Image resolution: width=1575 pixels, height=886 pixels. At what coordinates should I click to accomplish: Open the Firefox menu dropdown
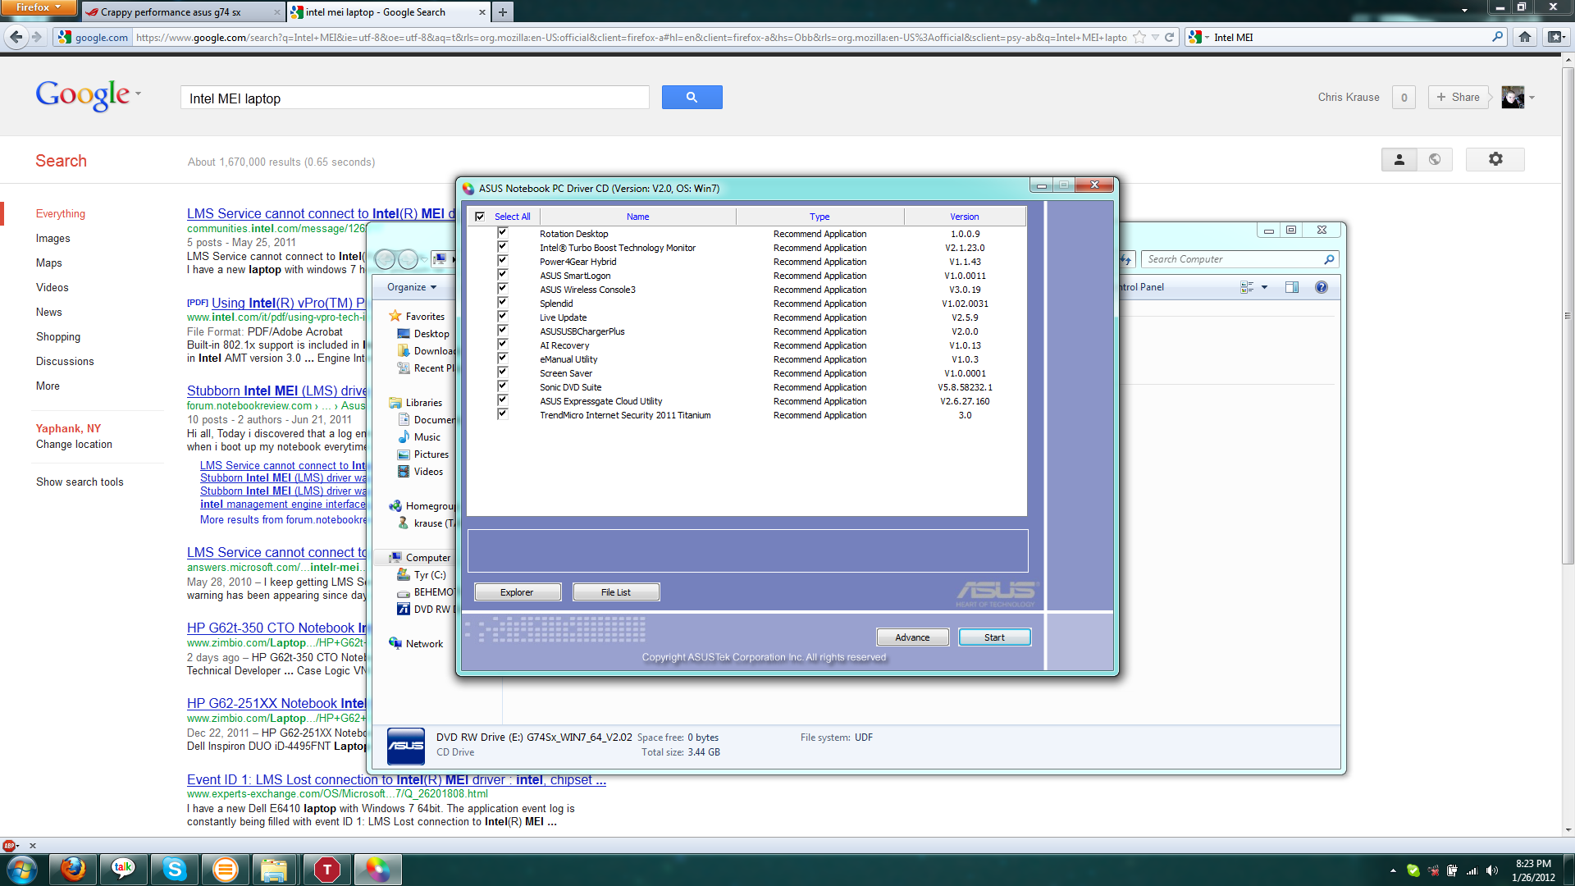pos(38,7)
